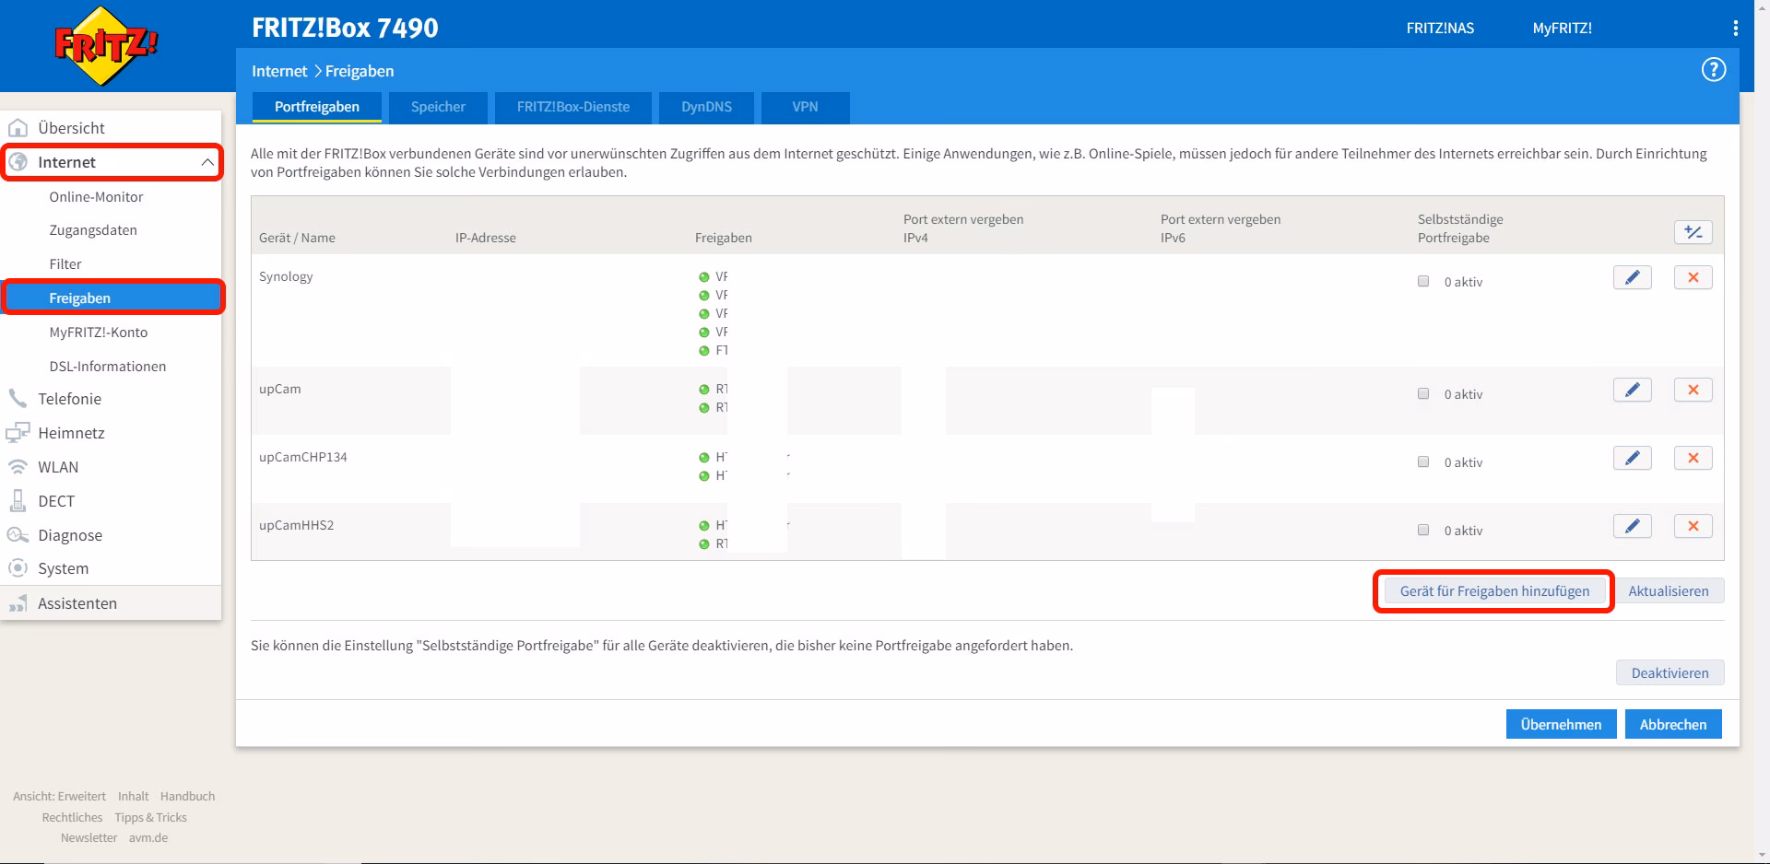
Task: Open the MyFRITZ! header link
Action: click(1562, 29)
